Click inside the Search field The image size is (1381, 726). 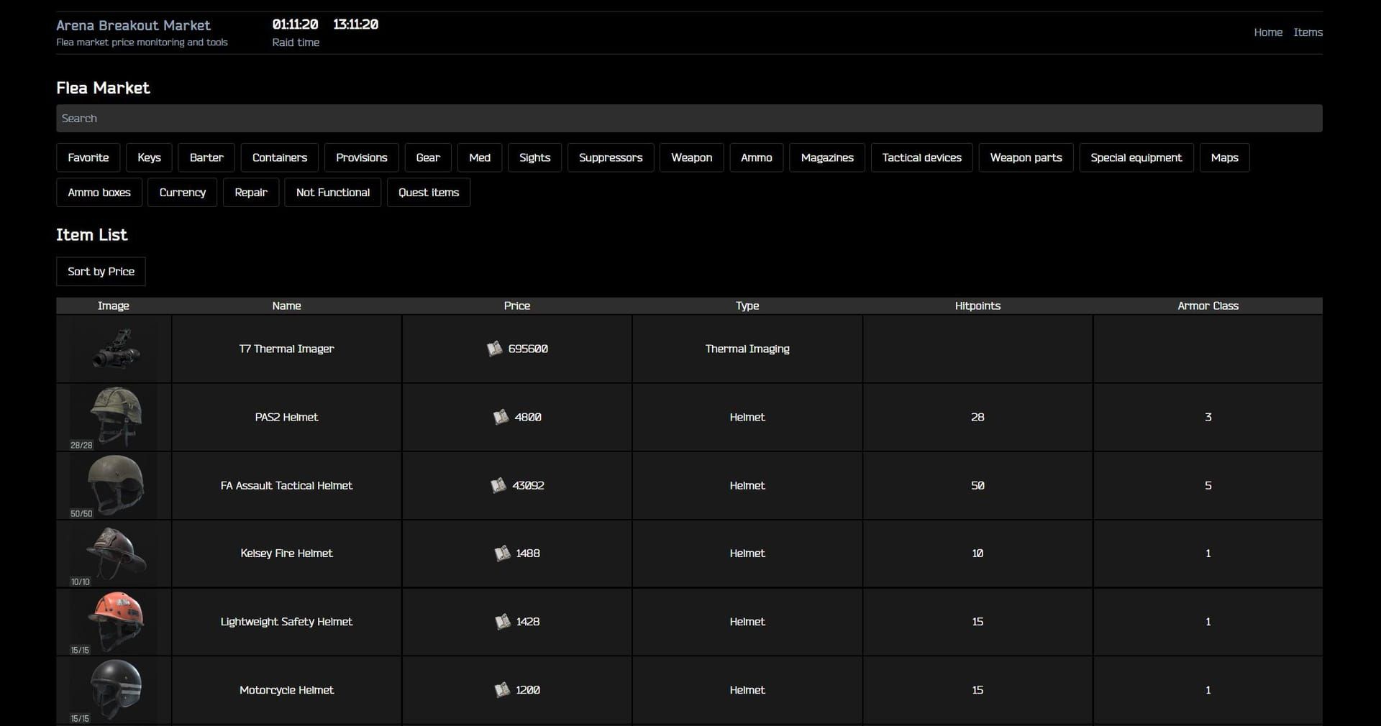pos(689,118)
